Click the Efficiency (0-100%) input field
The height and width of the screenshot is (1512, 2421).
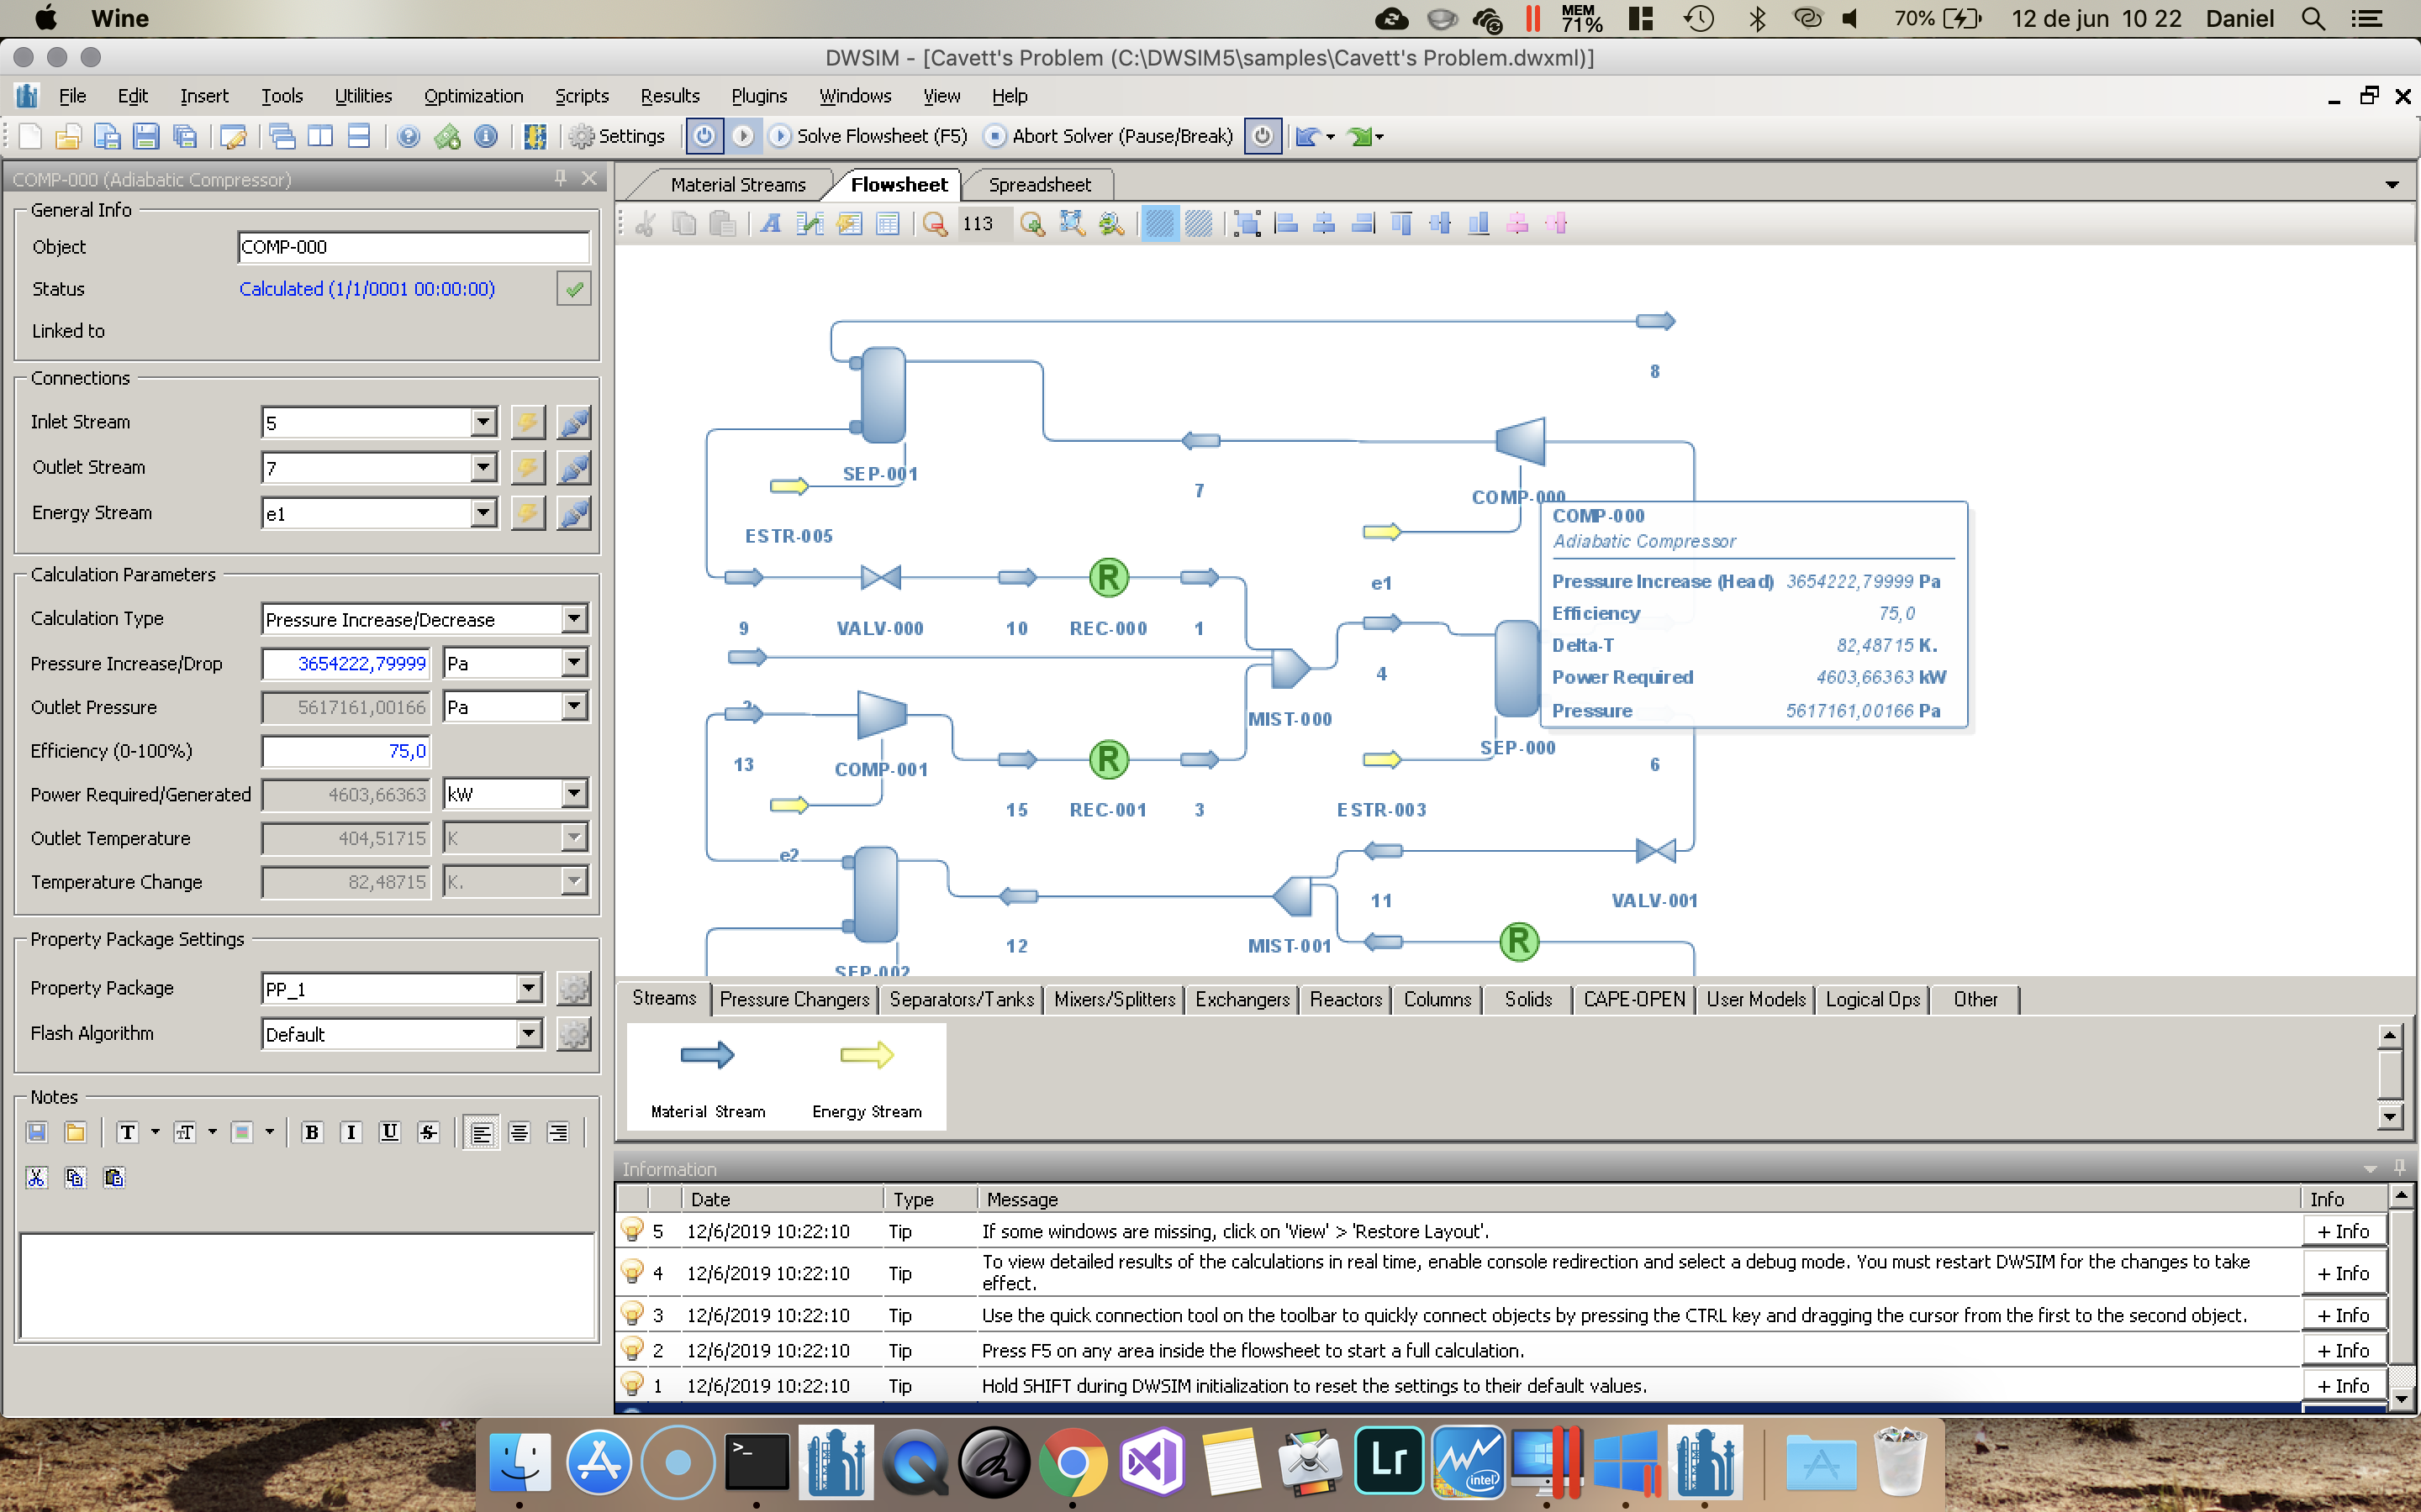coord(346,751)
